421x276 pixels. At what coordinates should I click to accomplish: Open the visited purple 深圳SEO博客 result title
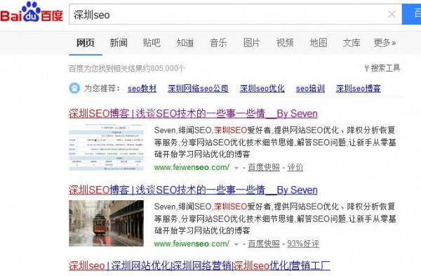(193, 114)
